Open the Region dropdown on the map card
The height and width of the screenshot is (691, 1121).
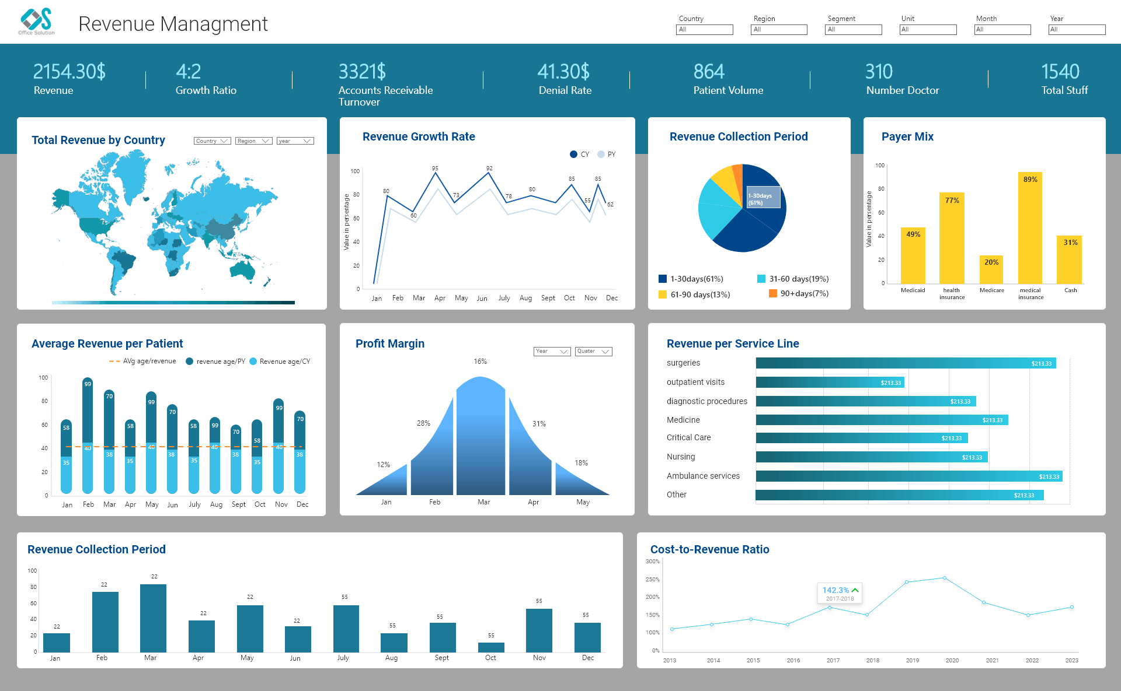[253, 141]
